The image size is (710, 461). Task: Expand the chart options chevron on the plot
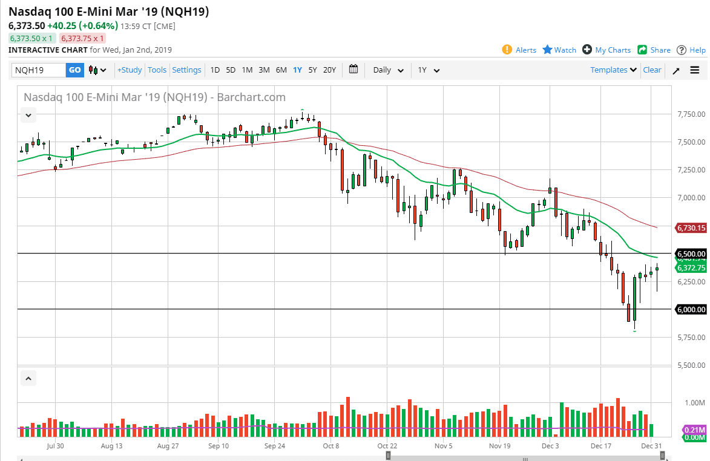28,115
